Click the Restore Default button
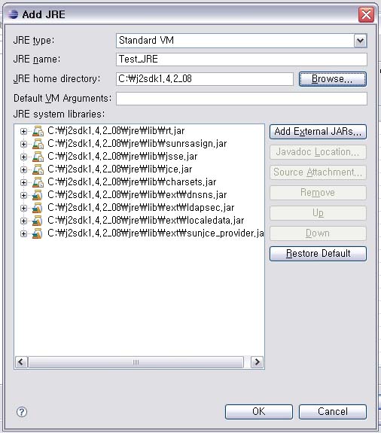The width and height of the screenshot is (381, 433). (318, 254)
